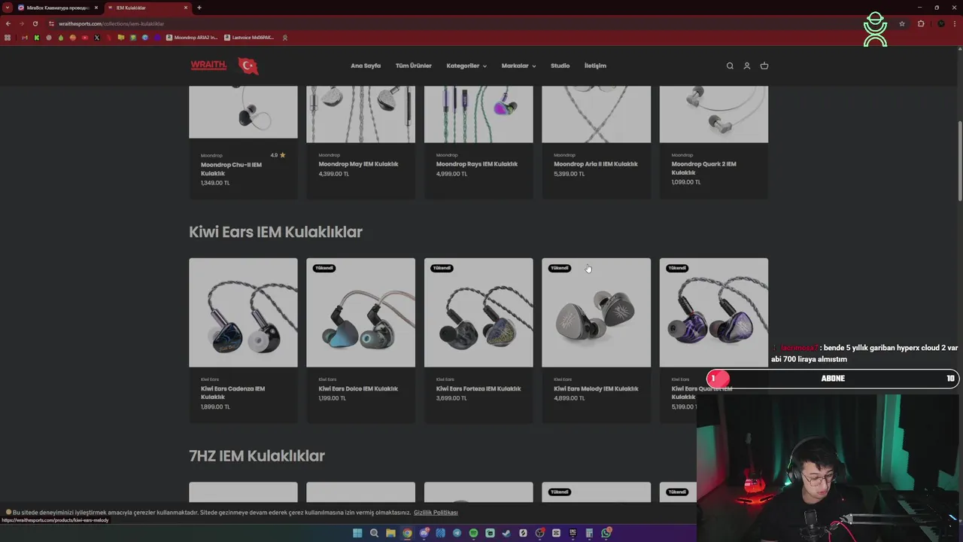Open the Studio nav item

(x=560, y=65)
